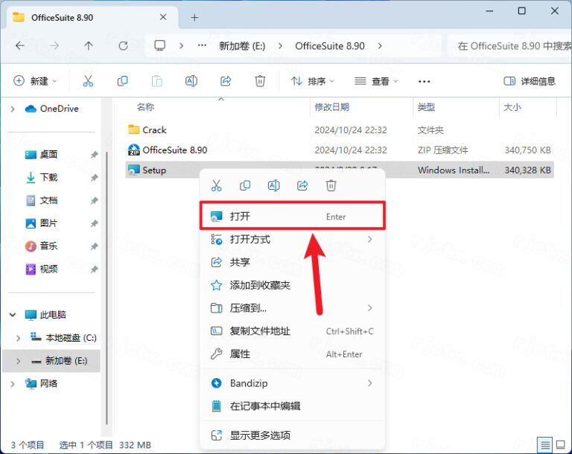Click the delete trash icon in context menu
This screenshot has height=454, width=572.
point(331,185)
